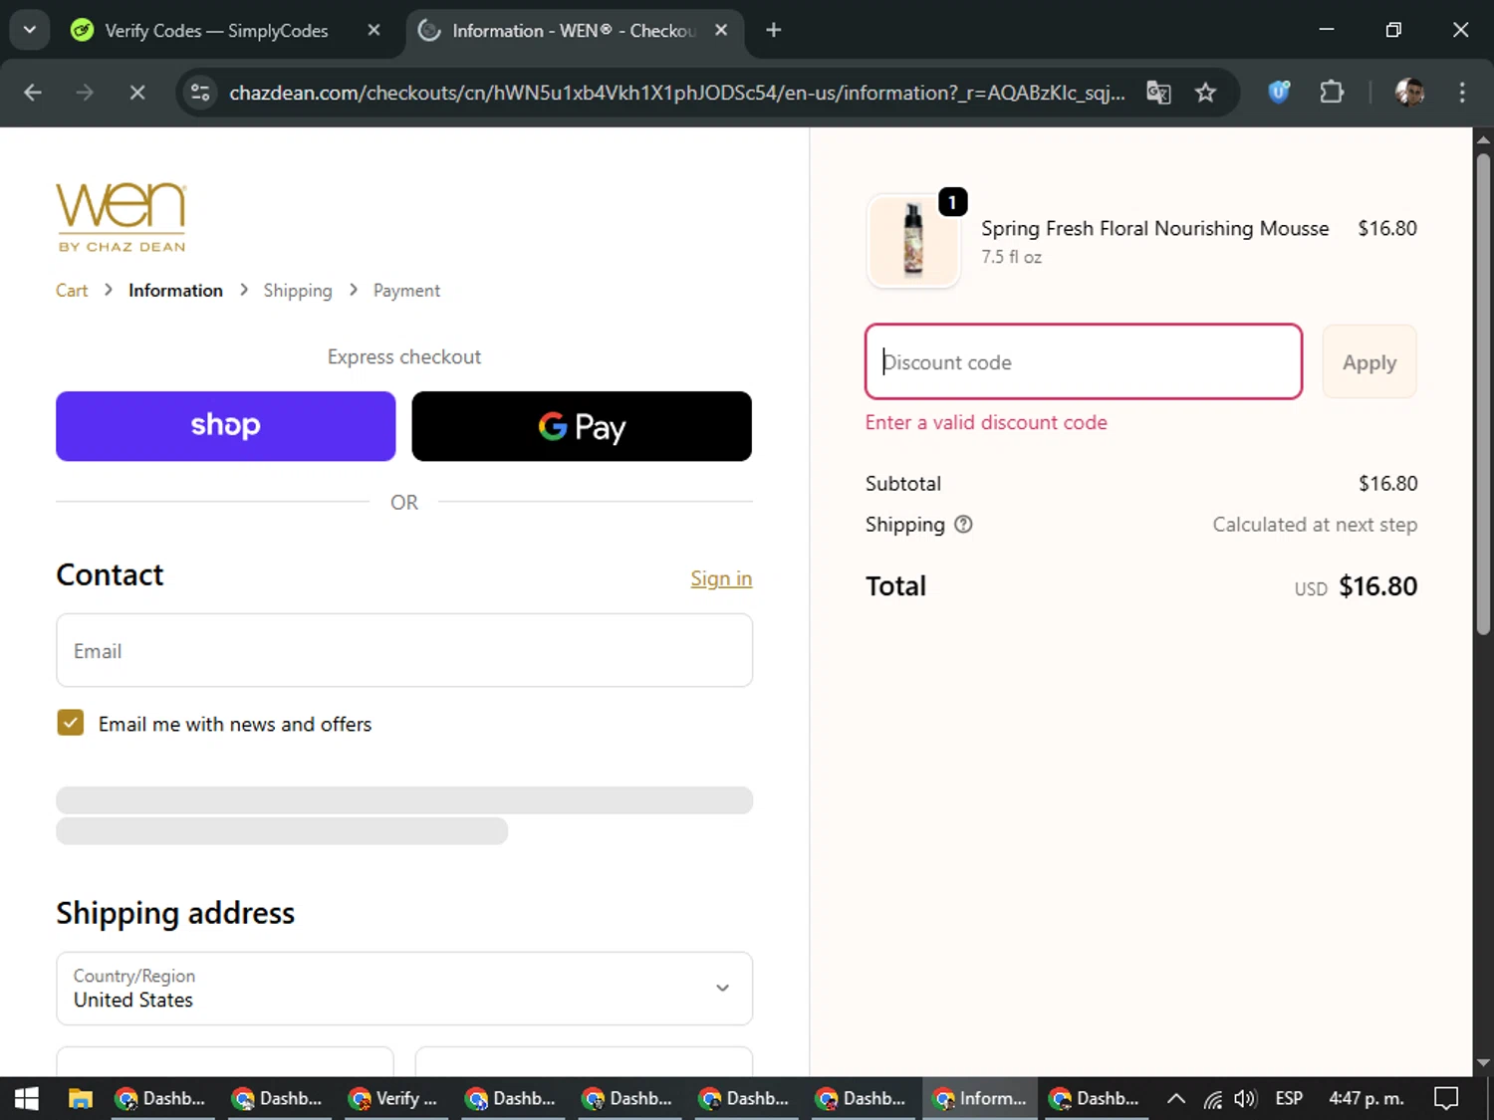Click the Enter a valid discount code message
This screenshot has width=1494, height=1120.
[x=986, y=422]
